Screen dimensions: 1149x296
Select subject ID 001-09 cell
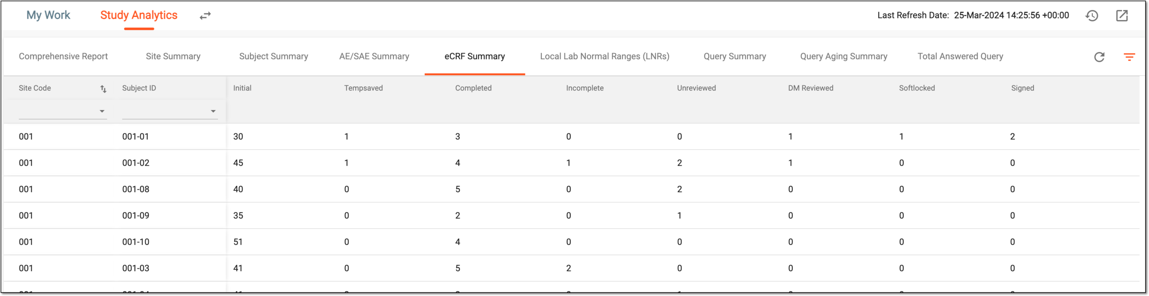tap(136, 216)
